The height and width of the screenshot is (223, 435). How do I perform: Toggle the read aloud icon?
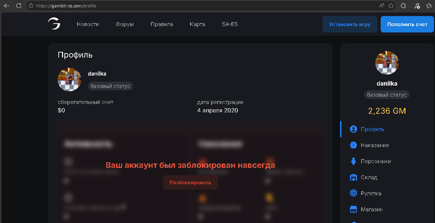tap(382, 6)
